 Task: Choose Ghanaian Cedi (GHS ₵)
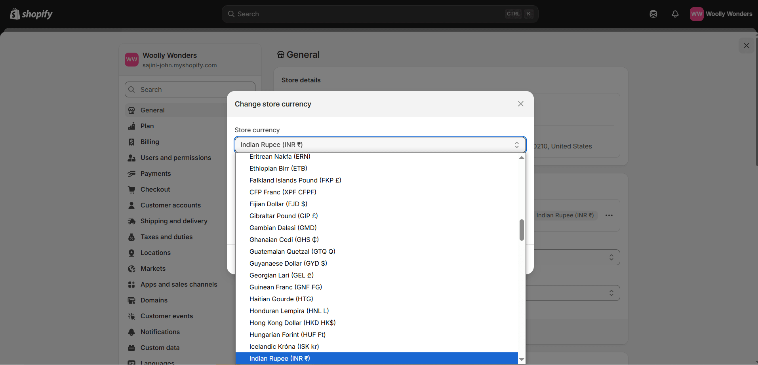point(377,240)
